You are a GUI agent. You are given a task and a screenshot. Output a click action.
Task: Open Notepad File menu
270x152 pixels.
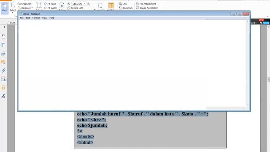pos(22,18)
